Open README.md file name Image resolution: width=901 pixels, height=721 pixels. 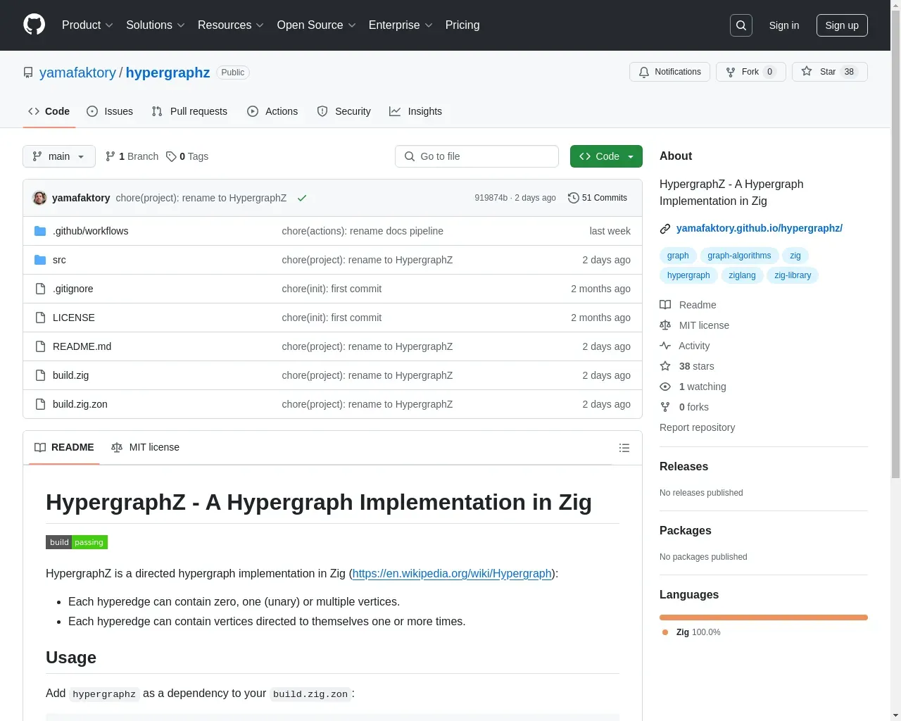pyautogui.click(x=82, y=346)
